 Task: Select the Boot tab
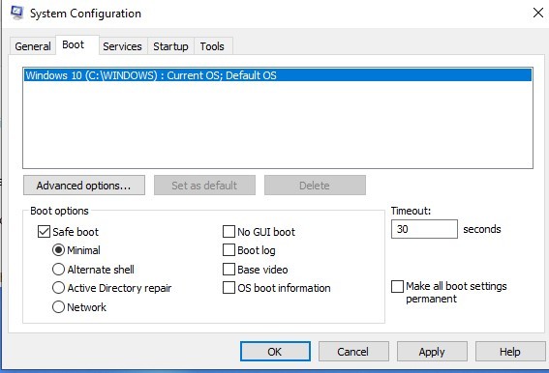(x=77, y=44)
